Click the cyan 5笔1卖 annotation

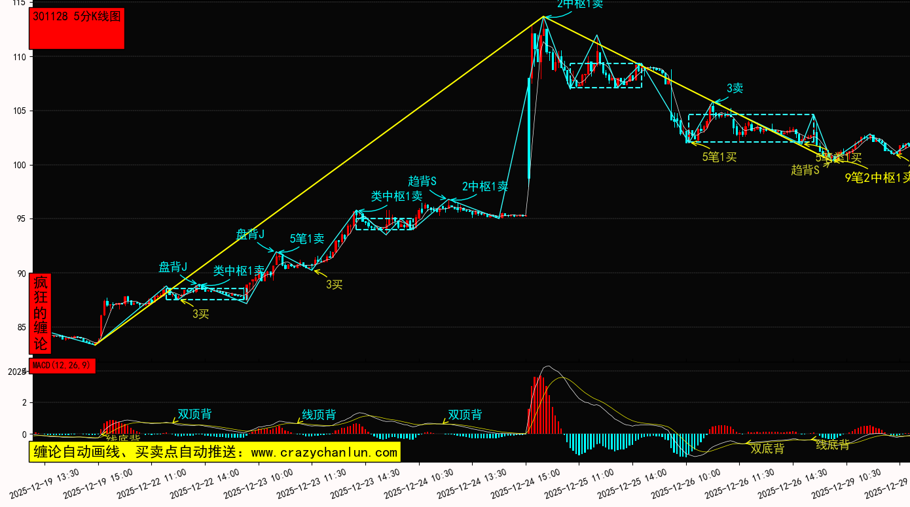pos(306,239)
